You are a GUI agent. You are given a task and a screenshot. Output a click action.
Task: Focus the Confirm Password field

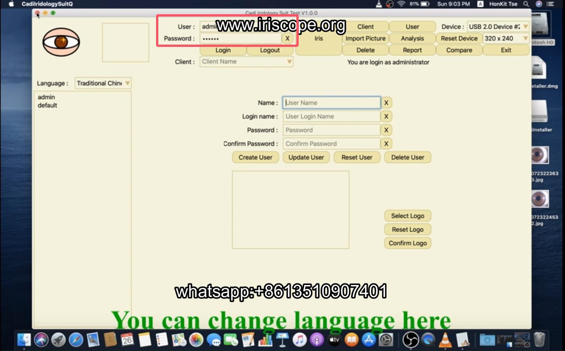tap(332, 144)
